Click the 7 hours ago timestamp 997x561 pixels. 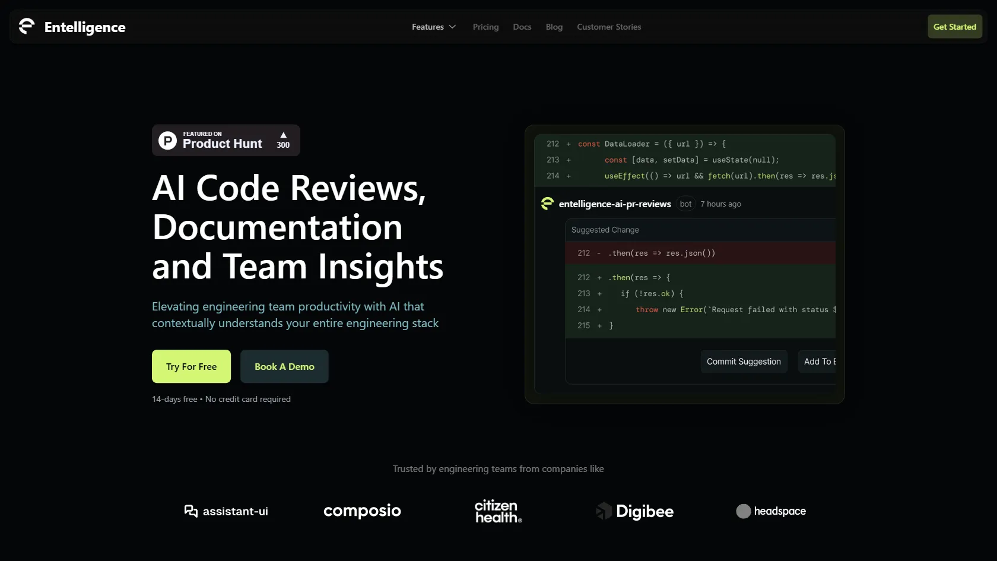720,204
